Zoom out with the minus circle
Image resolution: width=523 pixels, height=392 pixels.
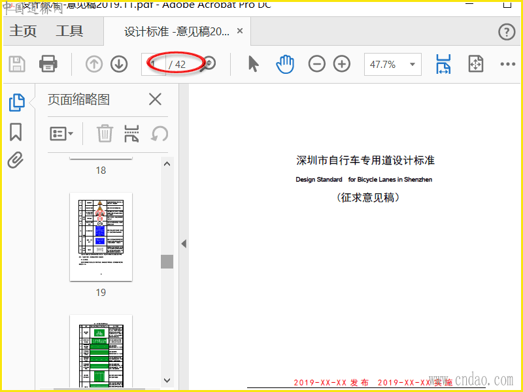[316, 63]
